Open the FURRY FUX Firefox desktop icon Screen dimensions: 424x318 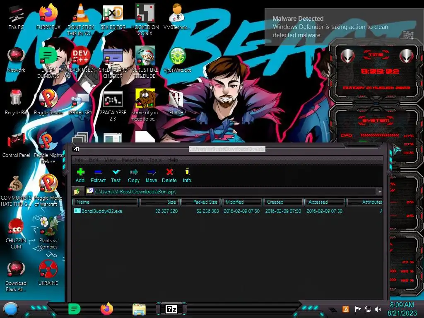pyautogui.click(x=48, y=17)
